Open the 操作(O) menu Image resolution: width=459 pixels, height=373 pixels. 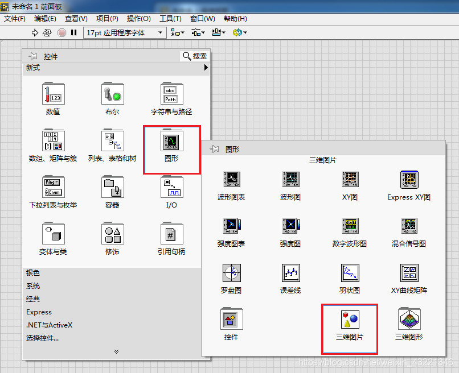tap(139, 19)
